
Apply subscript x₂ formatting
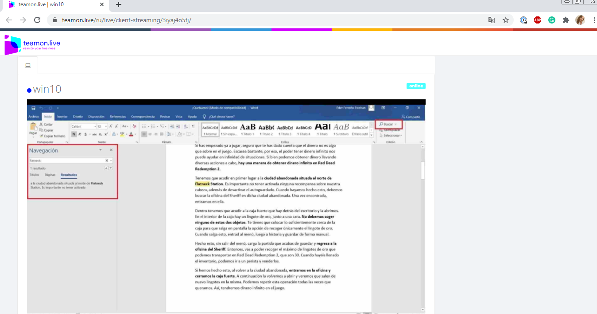point(100,134)
